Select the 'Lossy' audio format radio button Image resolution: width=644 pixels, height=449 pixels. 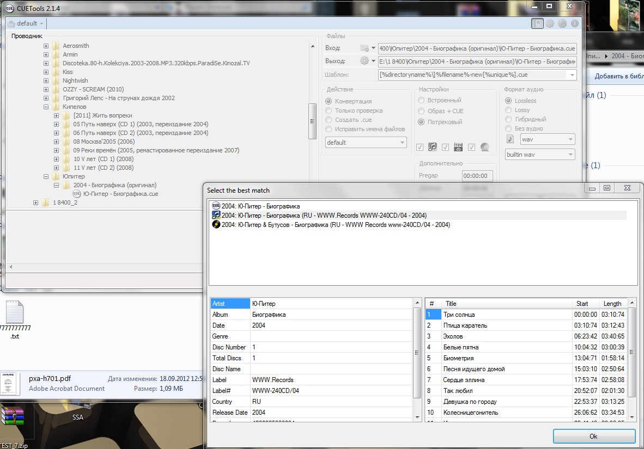tap(508, 110)
